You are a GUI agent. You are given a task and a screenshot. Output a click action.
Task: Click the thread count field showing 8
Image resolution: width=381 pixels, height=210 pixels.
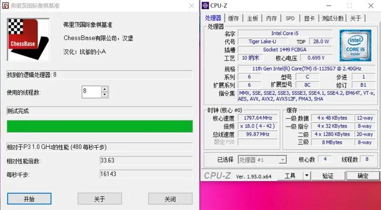(91, 92)
